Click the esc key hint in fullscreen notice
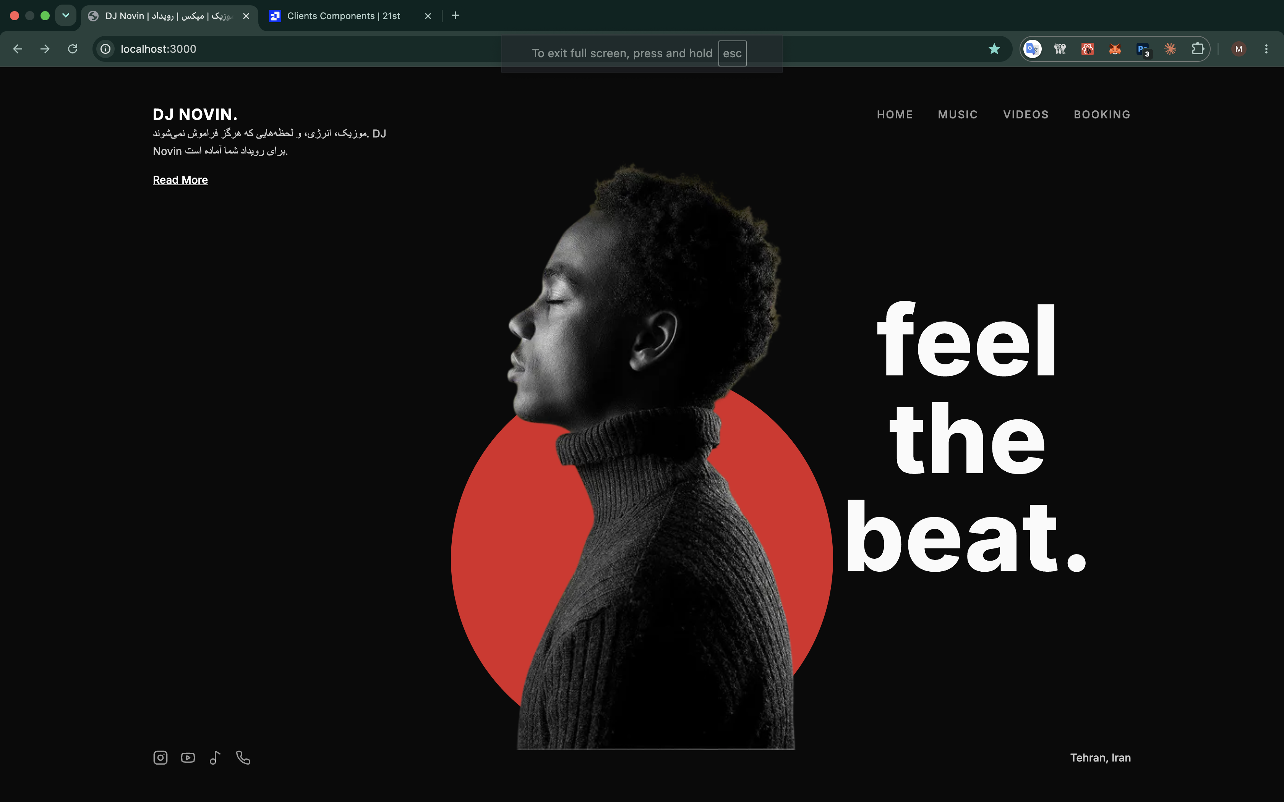Viewport: 1284px width, 802px height. (732, 53)
